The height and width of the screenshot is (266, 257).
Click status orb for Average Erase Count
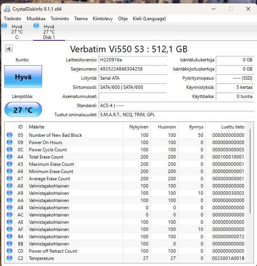coord(10,178)
